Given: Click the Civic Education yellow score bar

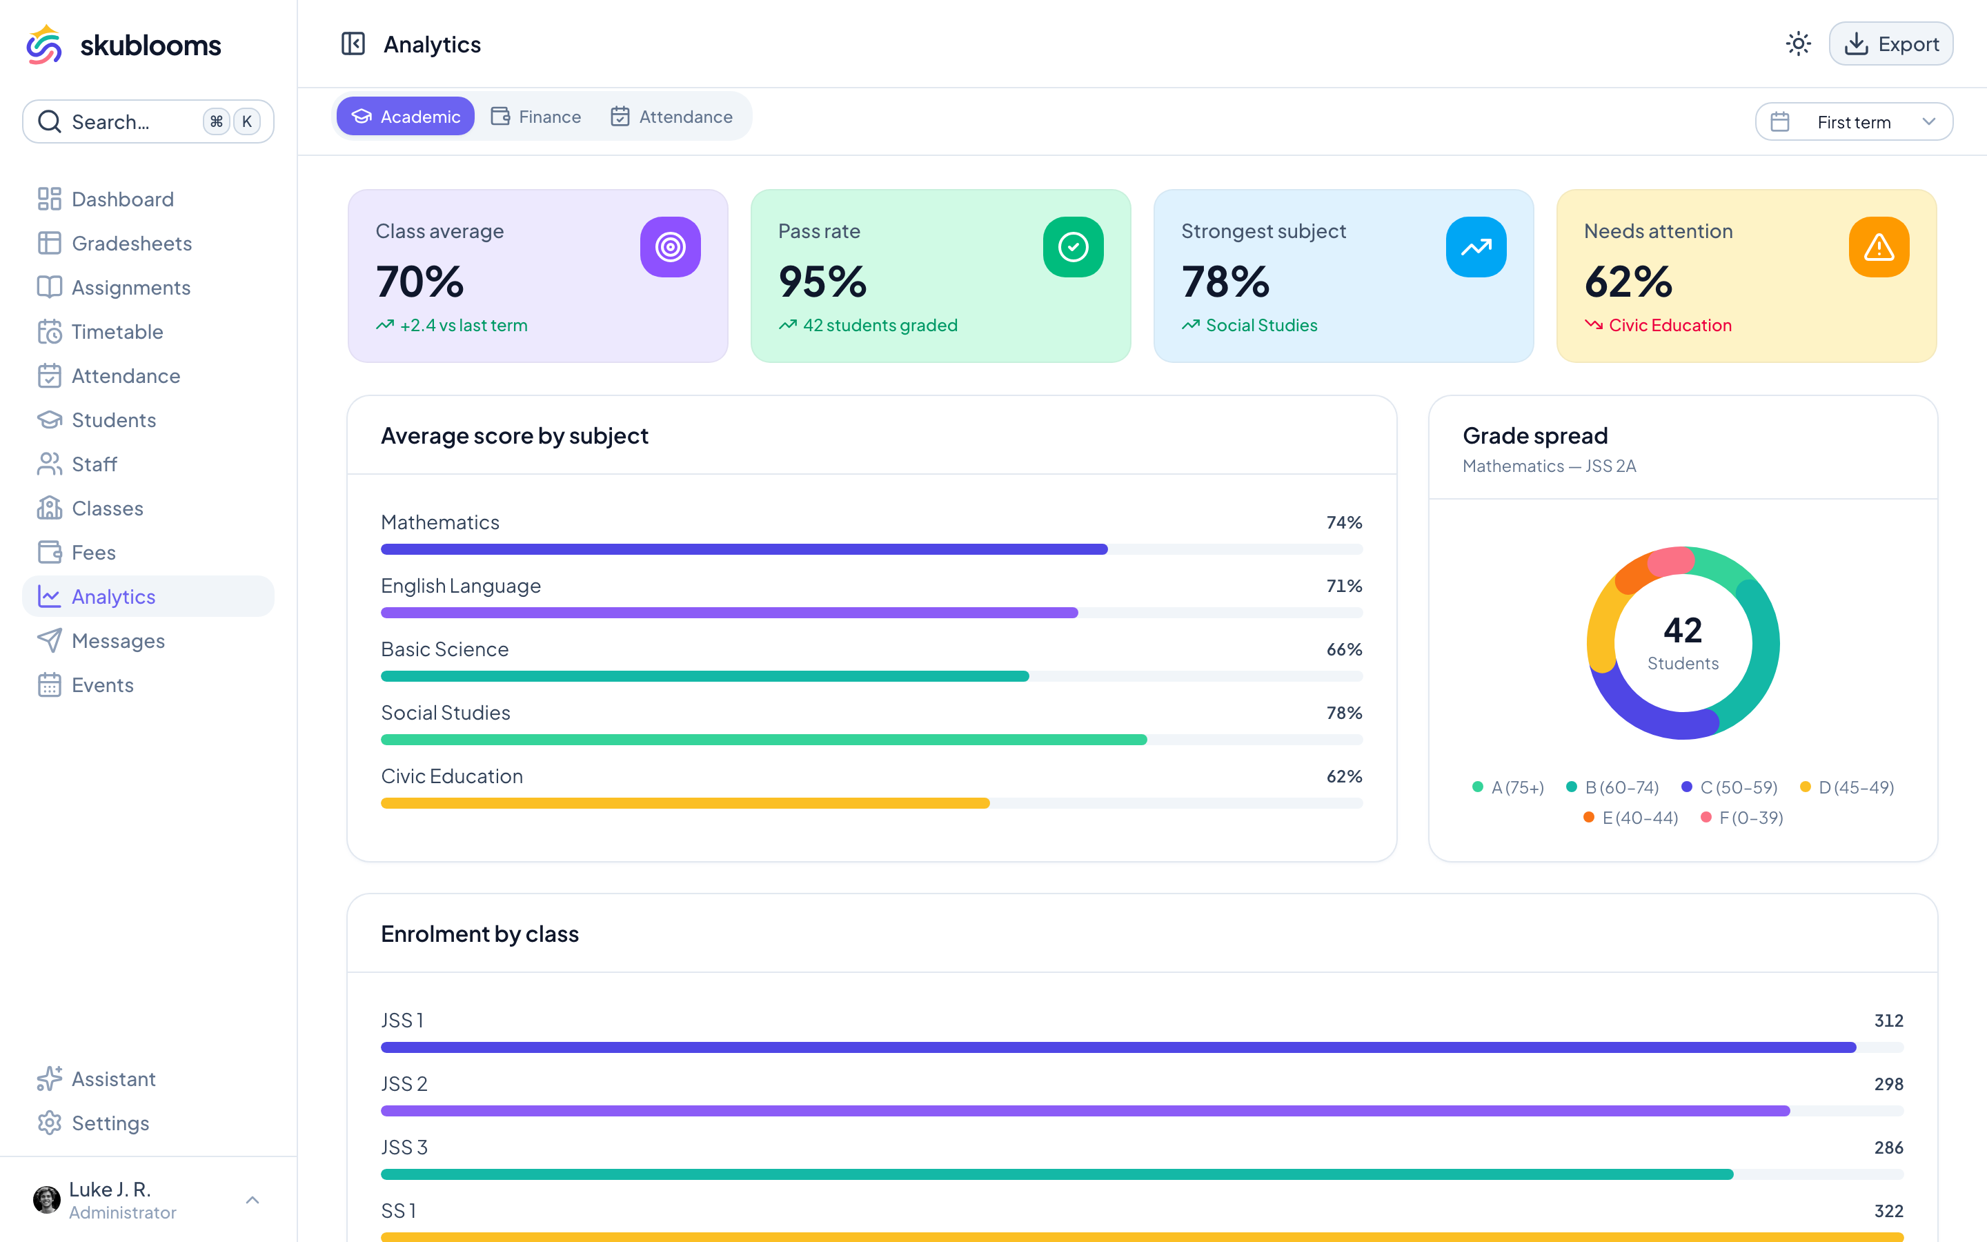Looking at the screenshot, I should click(x=872, y=803).
